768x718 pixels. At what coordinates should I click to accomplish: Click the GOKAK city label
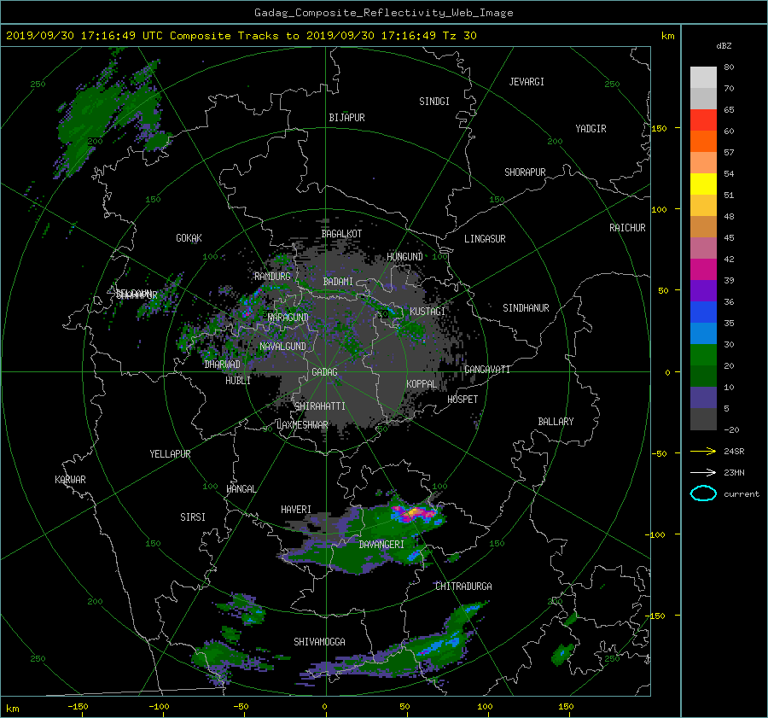189,238
